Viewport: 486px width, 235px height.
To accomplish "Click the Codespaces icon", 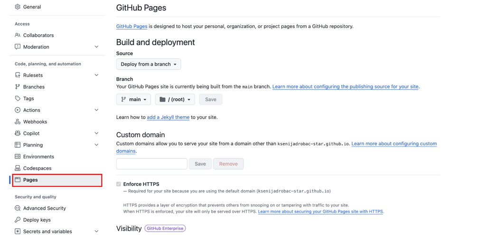I will click(18, 169).
